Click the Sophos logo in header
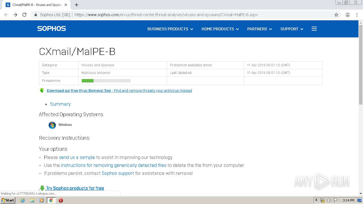The width and height of the screenshot is (363, 204). [x=51, y=29]
